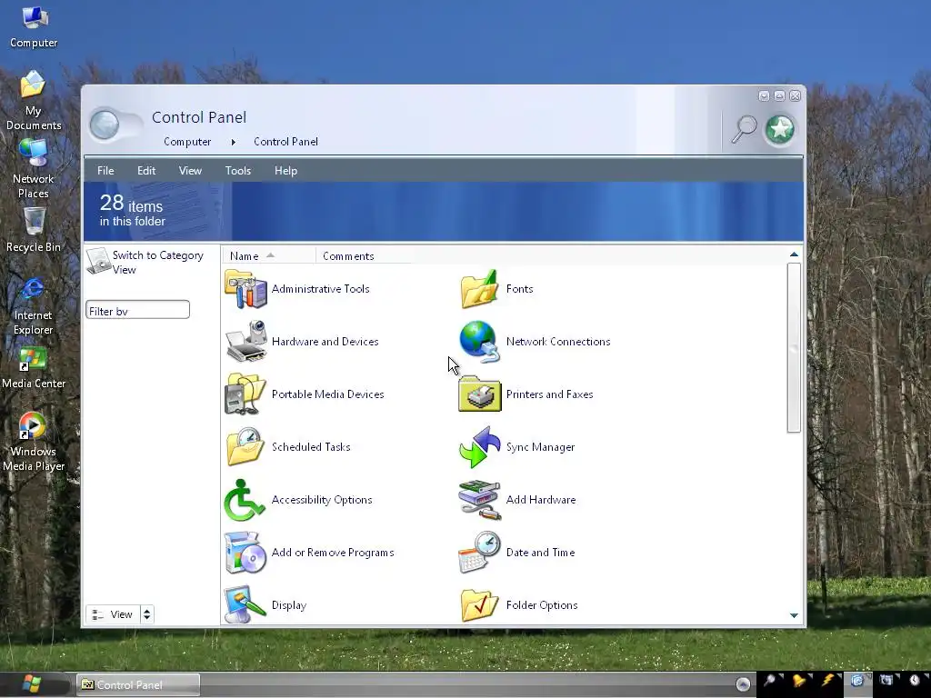
Task: Open the File menu
Action: pyautogui.click(x=105, y=170)
